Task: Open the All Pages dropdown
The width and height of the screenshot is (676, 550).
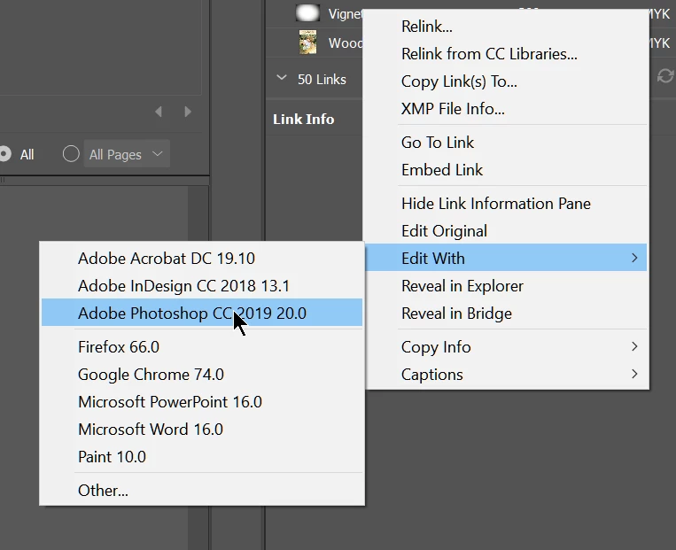Action: pos(127,154)
